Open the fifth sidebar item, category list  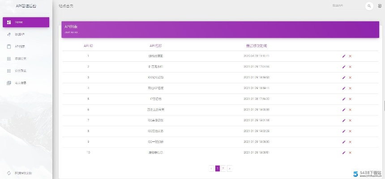point(26,71)
